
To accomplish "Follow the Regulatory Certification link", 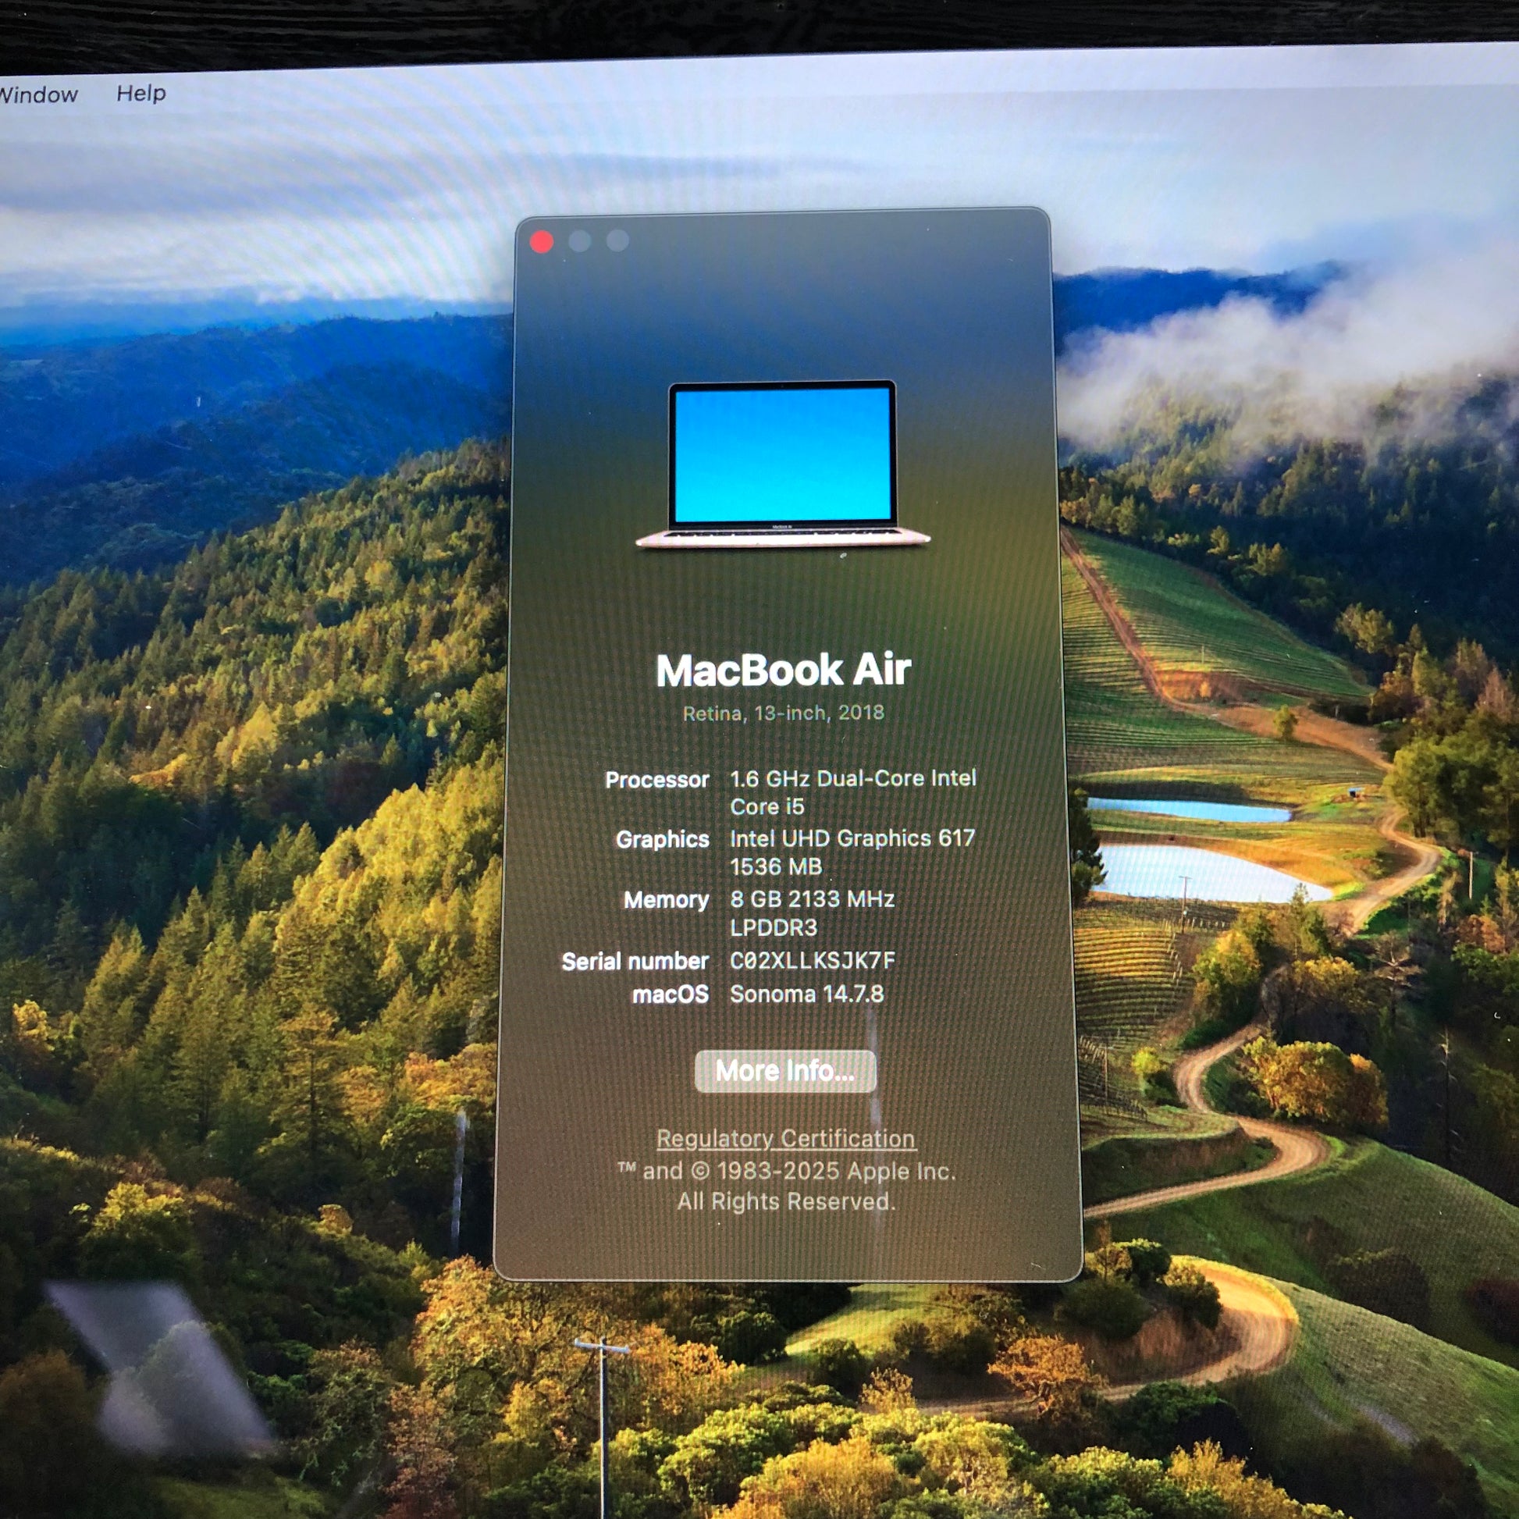I will pyautogui.click(x=786, y=1138).
